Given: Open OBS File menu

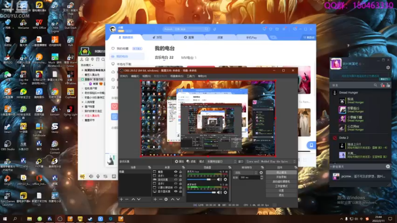Looking at the screenshot, I should pos(124,76).
